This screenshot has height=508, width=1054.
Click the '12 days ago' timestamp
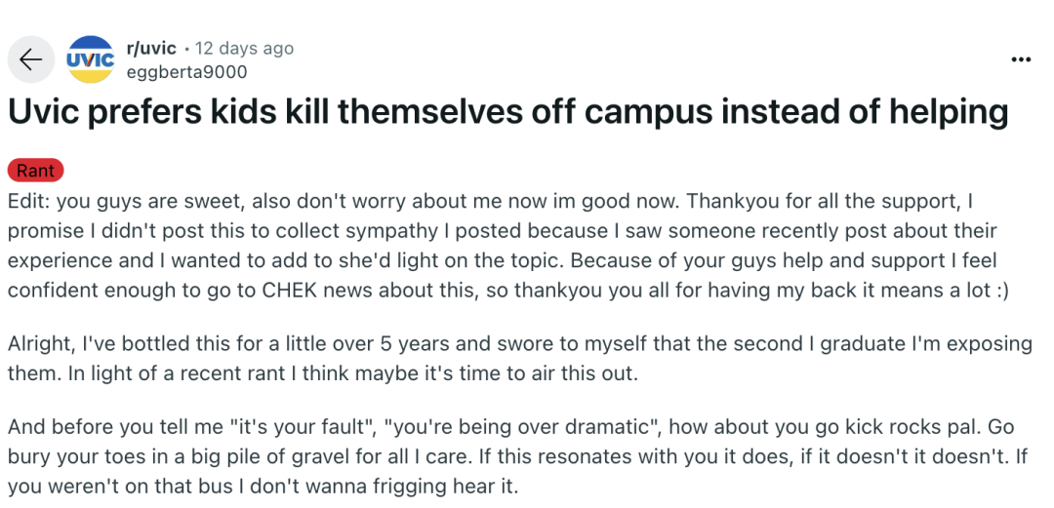tap(244, 48)
